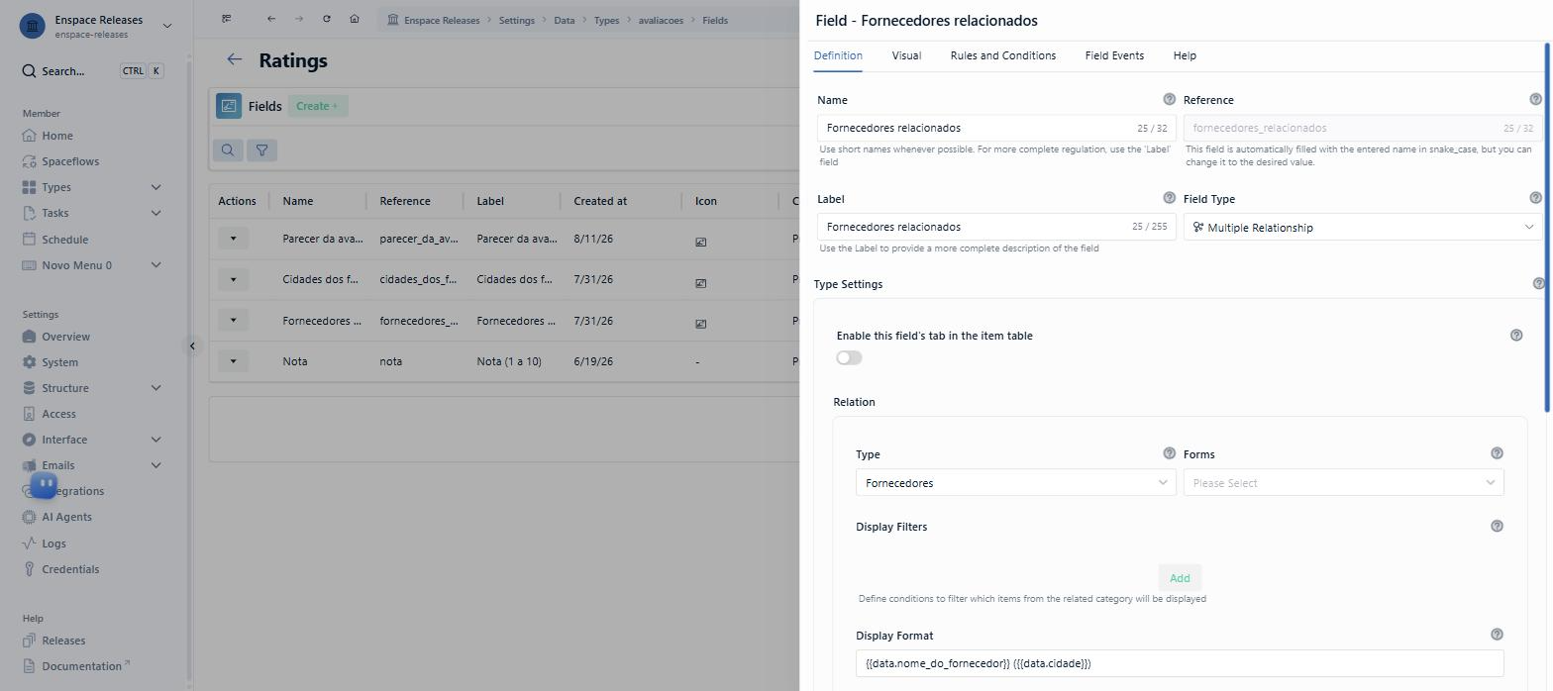1553x691 pixels.
Task: Expand the Emails settings group
Action: 155,465
